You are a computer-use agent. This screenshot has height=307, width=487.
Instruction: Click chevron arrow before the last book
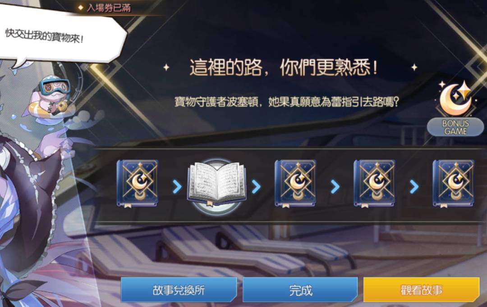click(x=414, y=187)
